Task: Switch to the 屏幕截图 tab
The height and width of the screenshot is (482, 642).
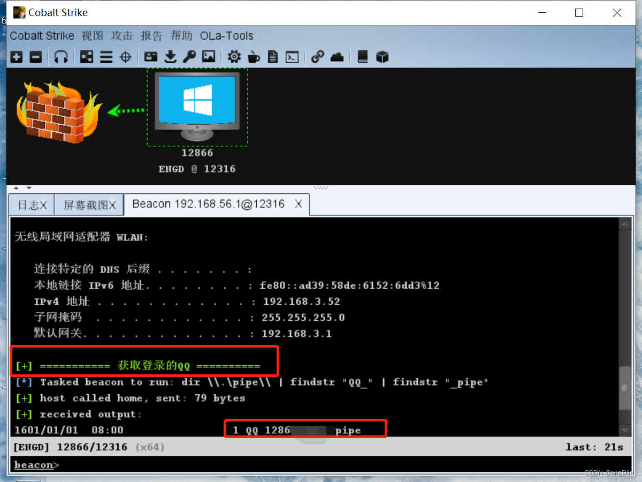Action: point(89,205)
